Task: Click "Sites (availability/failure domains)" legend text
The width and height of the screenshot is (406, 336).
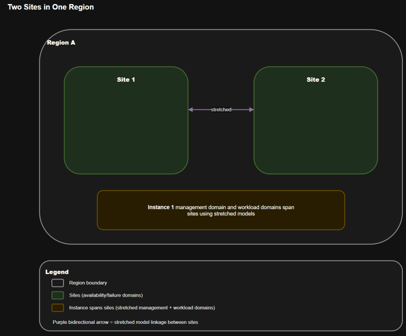Action: [x=106, y=295]
